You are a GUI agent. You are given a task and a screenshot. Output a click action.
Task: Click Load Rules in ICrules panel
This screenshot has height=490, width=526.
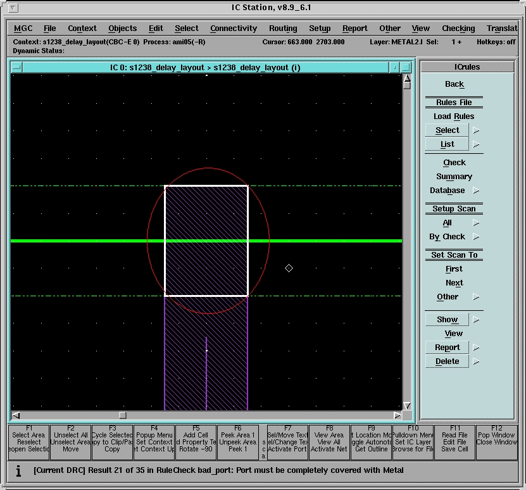click(x=454, y=116)
